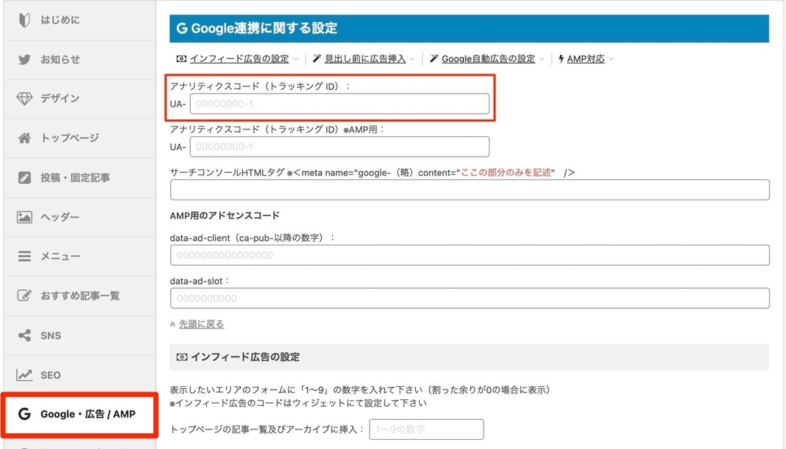Open the お知らせ settings tab
786x449 pixels.
80,60
